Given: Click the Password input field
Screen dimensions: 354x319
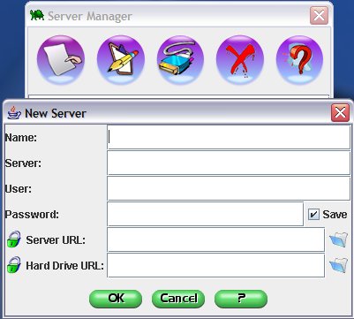Looking at the screenshot, I should pos(205,214).
